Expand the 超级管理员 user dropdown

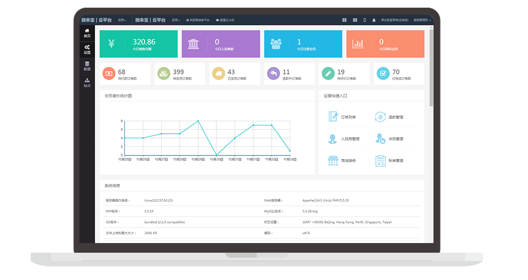tap(422, 20)
